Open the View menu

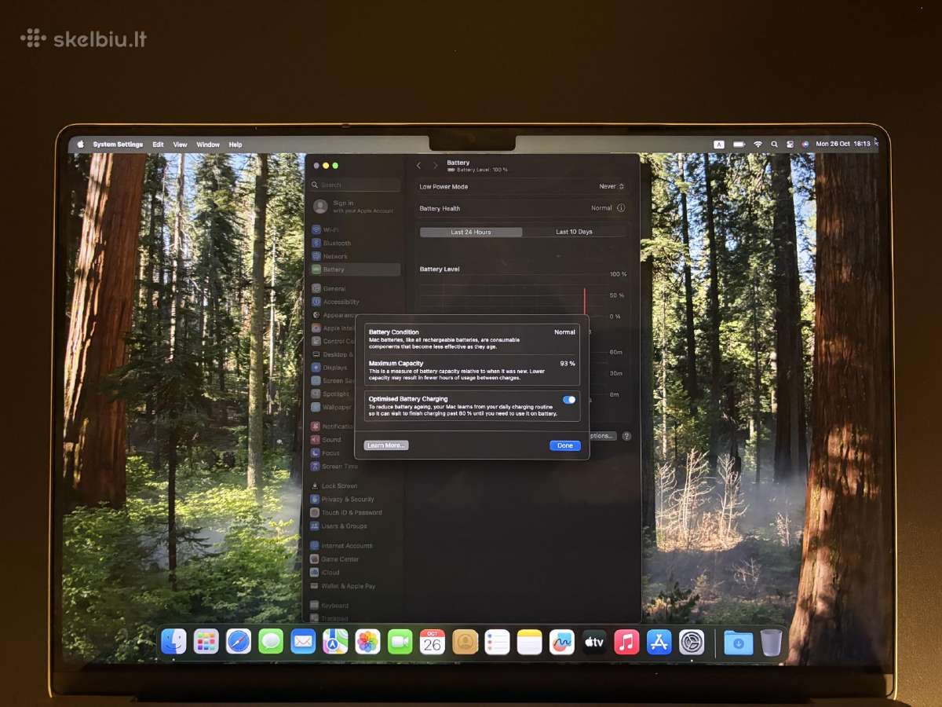[x=181, y=145]
